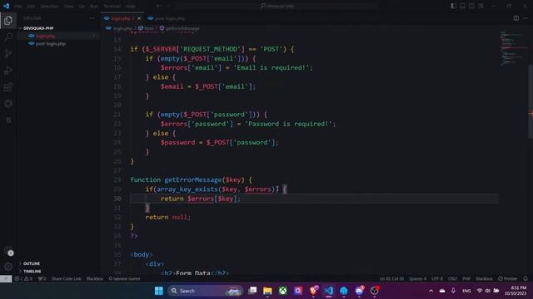Open the Customize Layout icon
This screenshot has width=533, height=299.
click(x=481, y=6)
